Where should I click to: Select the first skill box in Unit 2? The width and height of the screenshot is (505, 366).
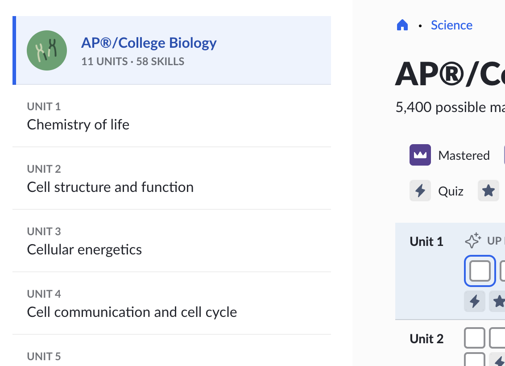(x=475, y=338)
